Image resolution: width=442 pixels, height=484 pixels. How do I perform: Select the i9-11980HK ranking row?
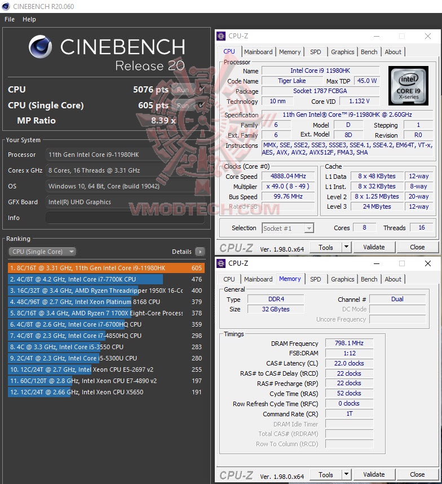106,268
